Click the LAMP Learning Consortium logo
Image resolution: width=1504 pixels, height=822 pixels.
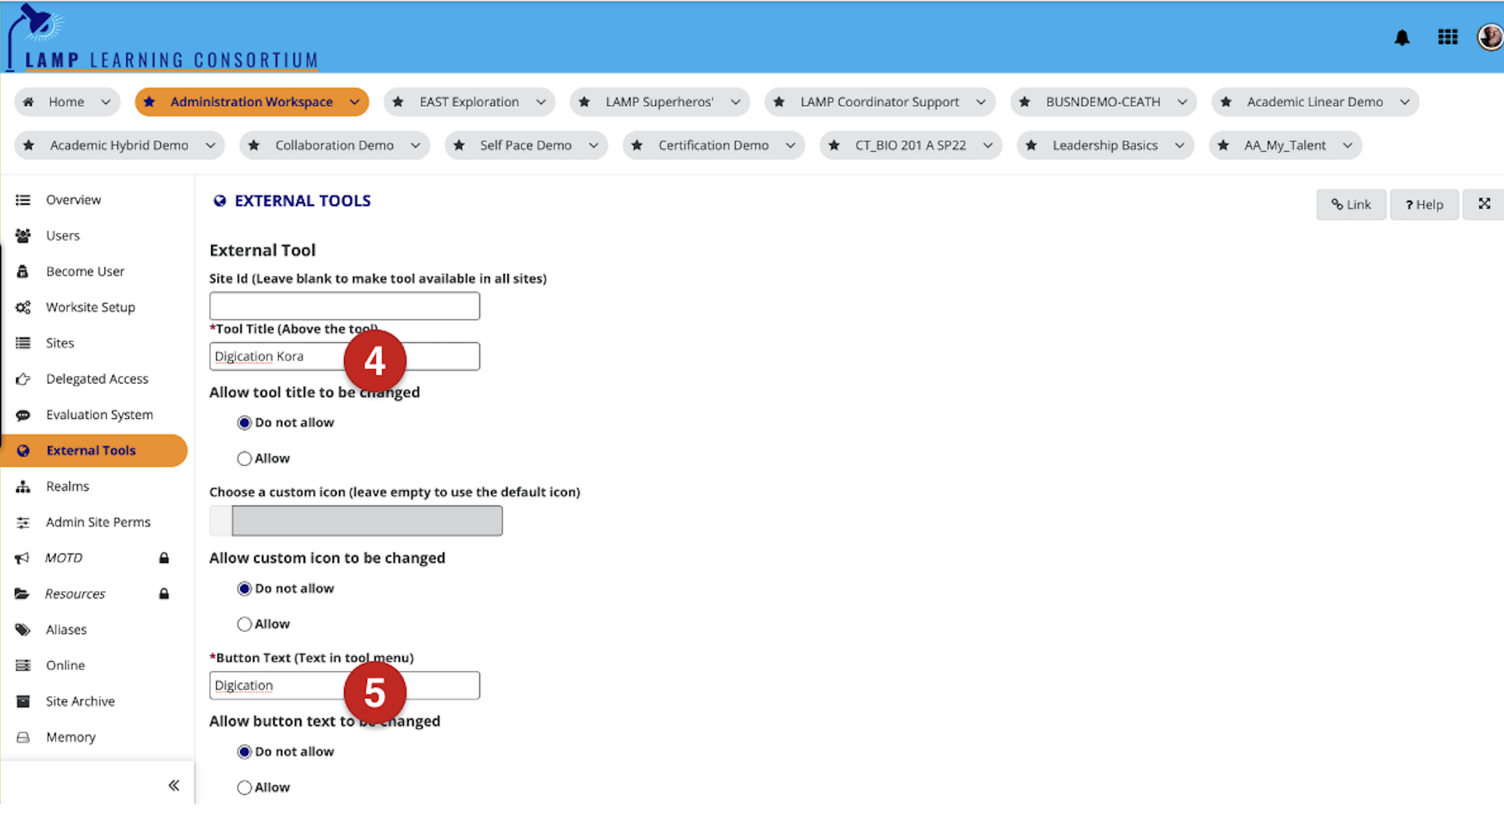point(162,37)
